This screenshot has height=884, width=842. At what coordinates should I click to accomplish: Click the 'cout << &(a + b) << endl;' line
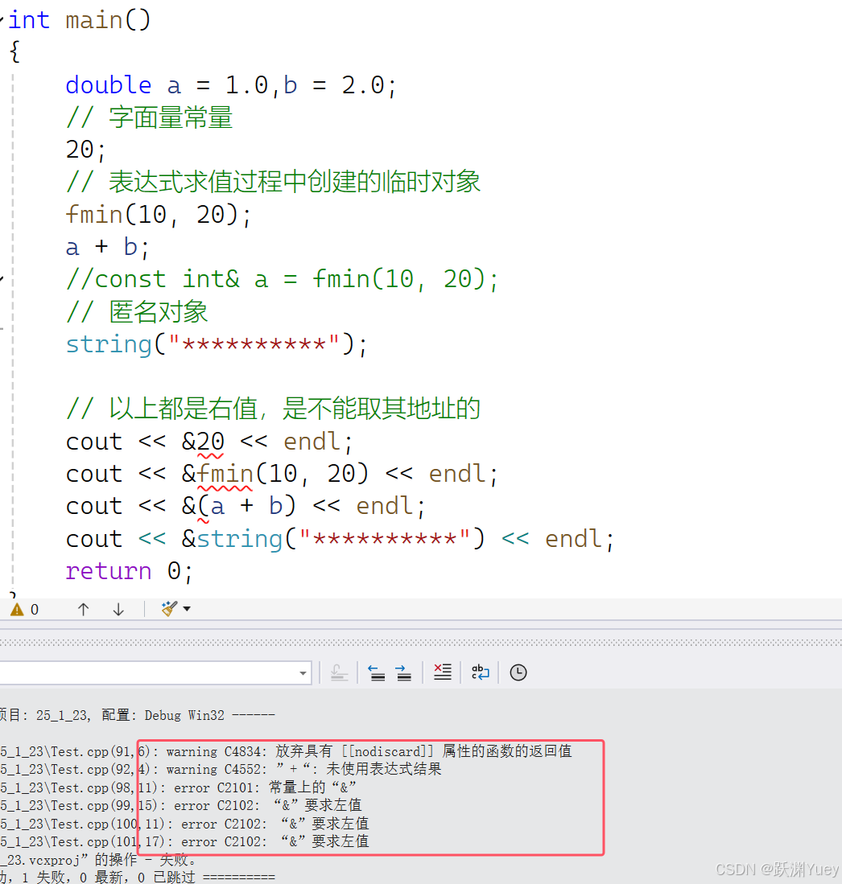[246, 506]
